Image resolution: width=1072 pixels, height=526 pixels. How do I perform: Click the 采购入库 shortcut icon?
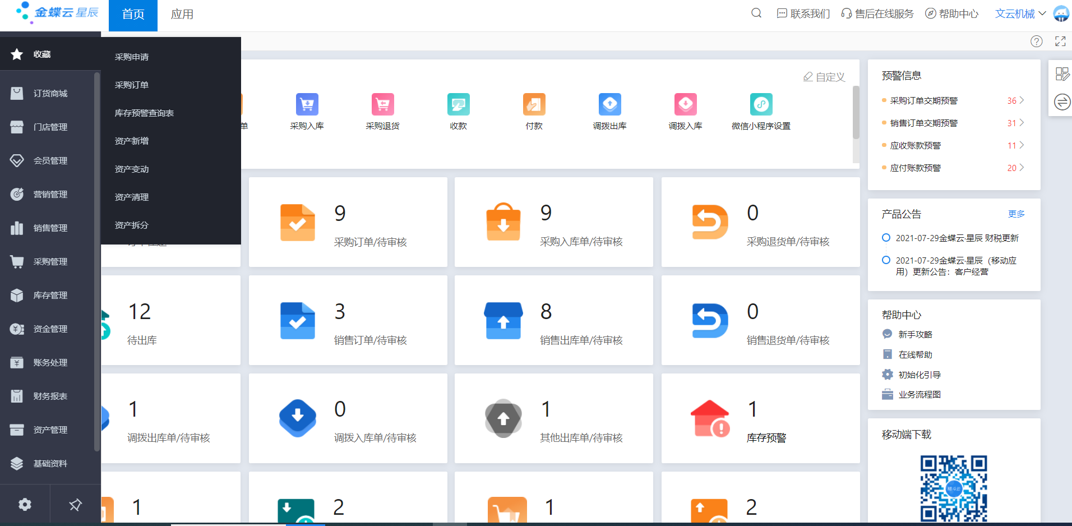pyautogui.click(x=307, y=105)
